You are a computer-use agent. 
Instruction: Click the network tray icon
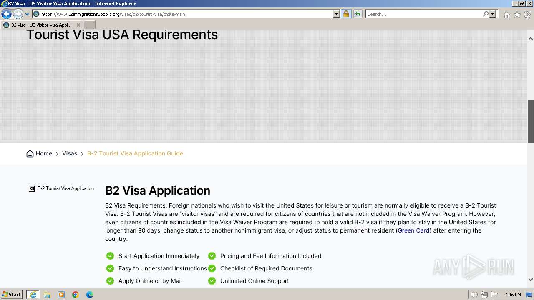point(484,295)
